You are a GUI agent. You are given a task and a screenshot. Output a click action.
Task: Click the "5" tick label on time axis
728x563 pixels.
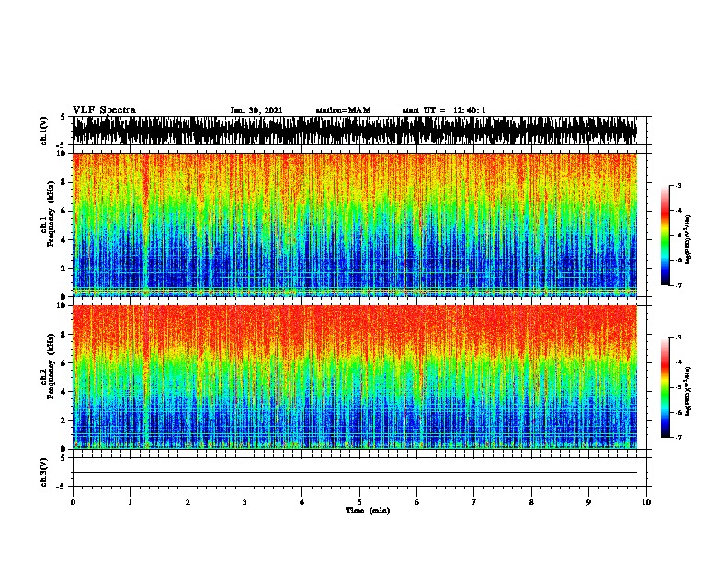tap(359, 502)
